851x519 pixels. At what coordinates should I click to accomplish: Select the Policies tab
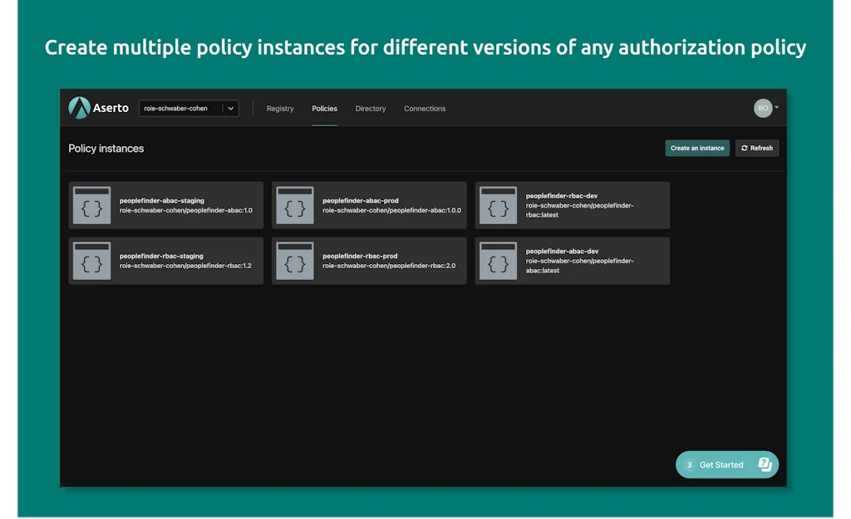pos(324,109)
